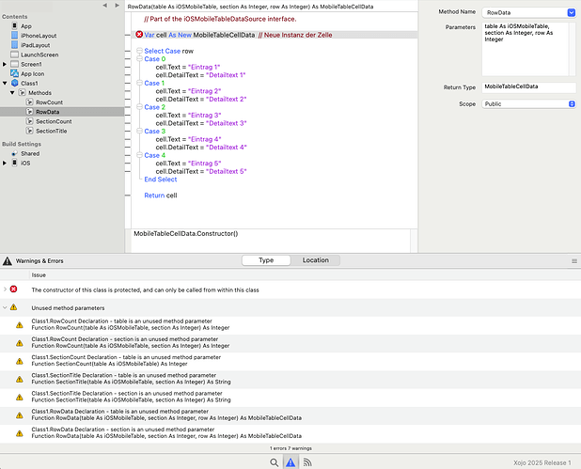Expand the constructor protected error row
The image size is (581, 469).
pos(5,289)
